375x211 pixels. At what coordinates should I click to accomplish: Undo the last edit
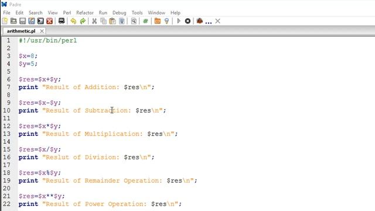73,21
